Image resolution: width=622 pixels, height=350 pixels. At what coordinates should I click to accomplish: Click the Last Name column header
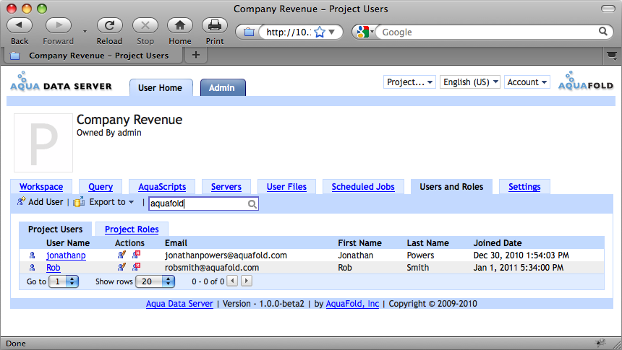click(427, 242)
